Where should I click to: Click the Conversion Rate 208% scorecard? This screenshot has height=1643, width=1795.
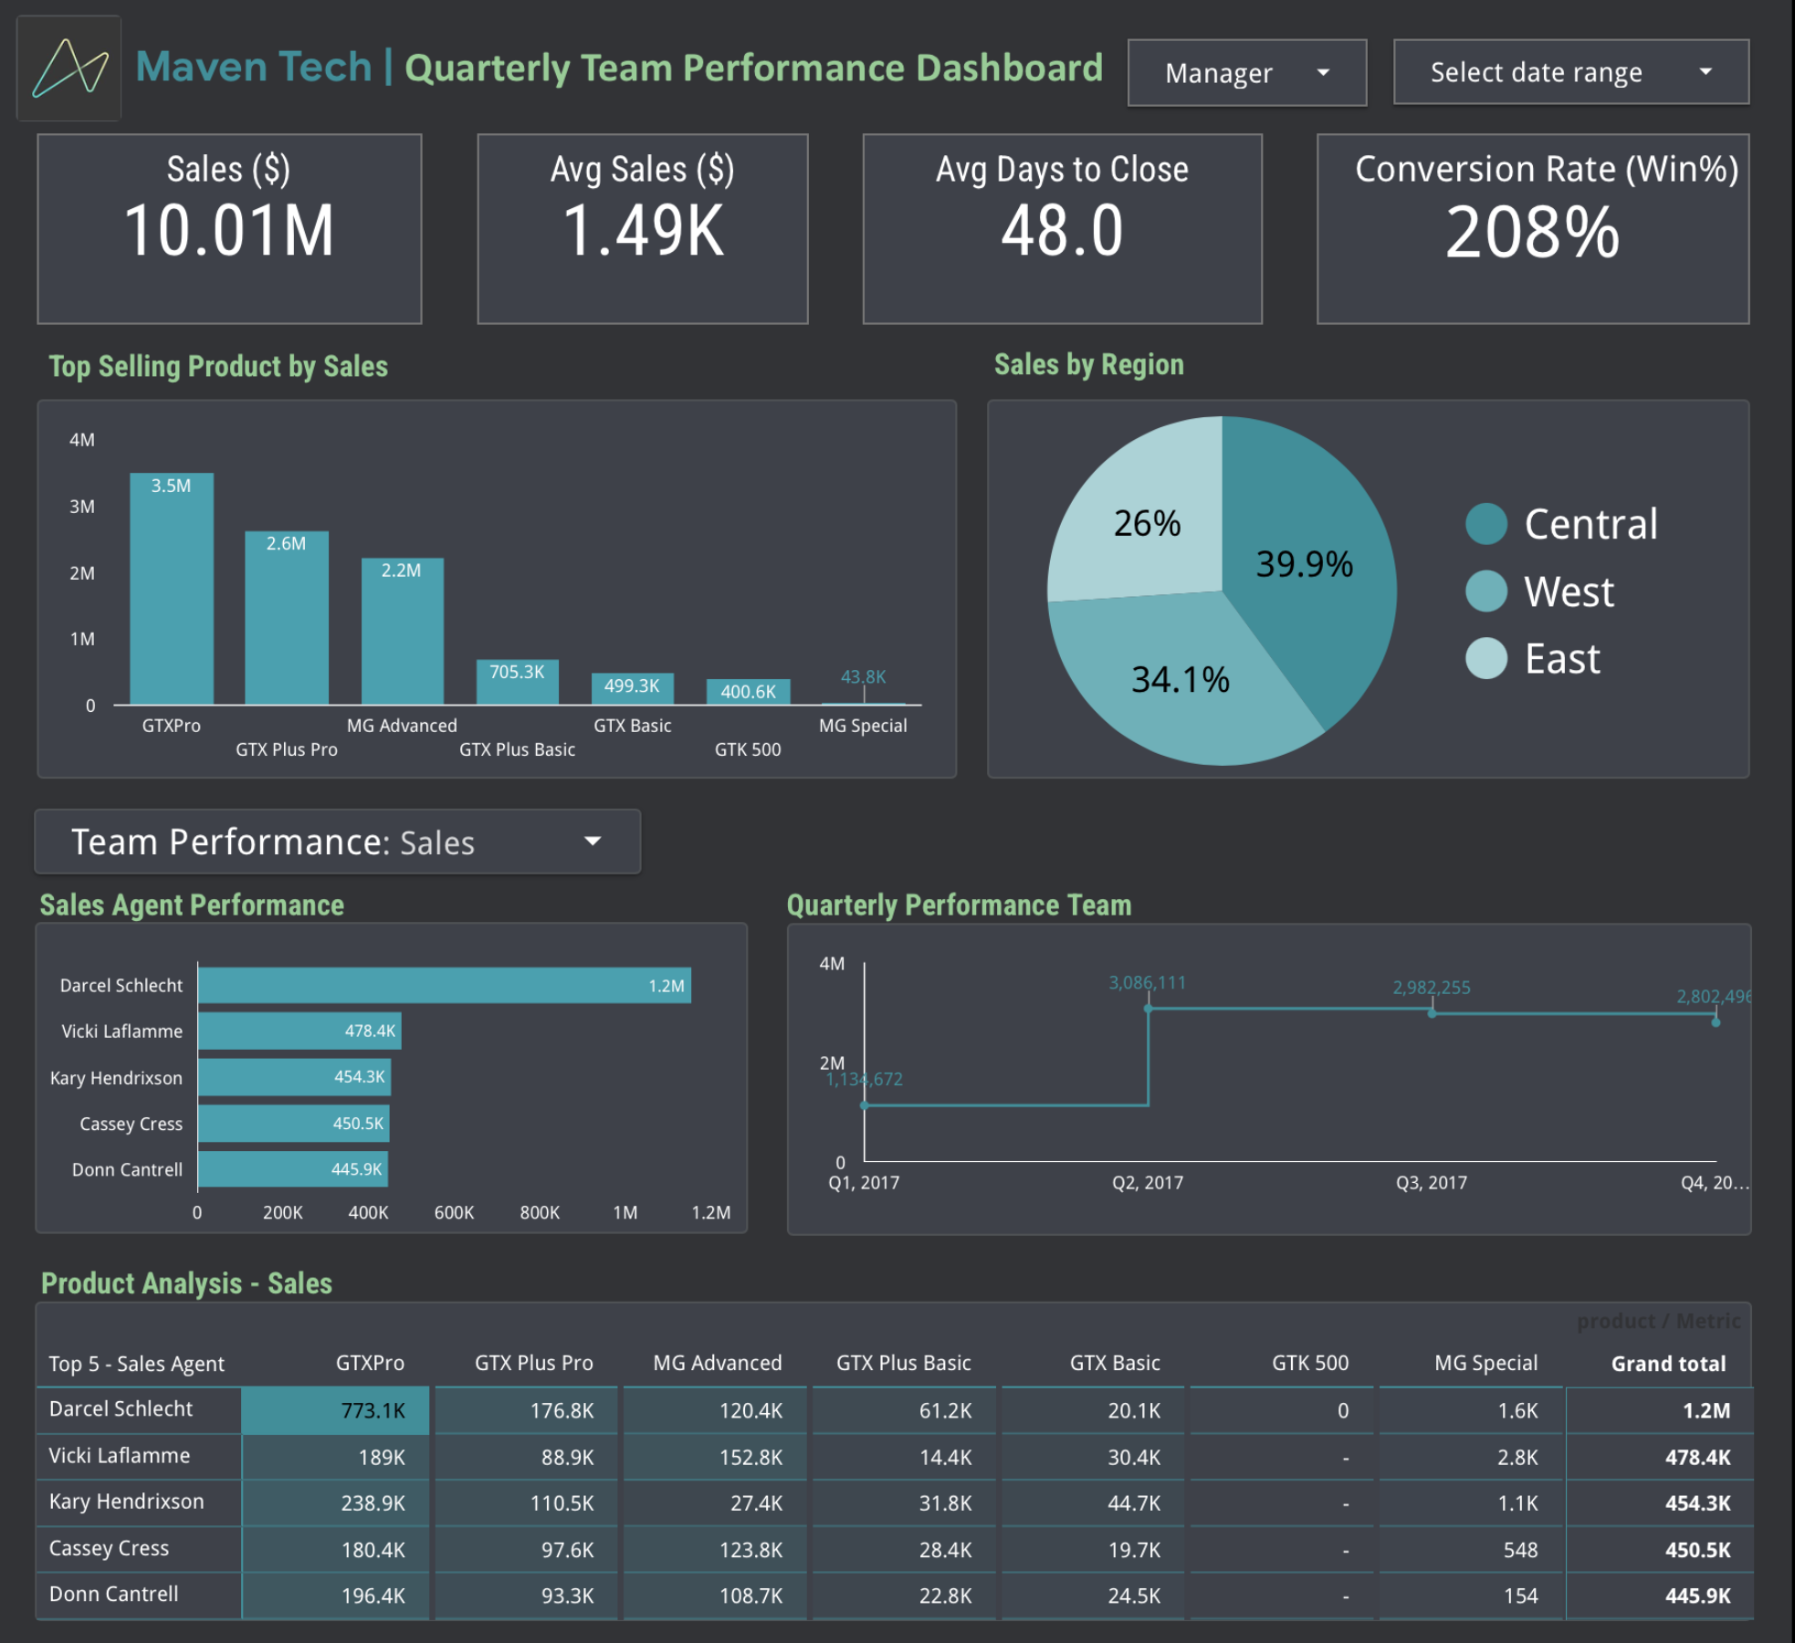tap(1532, 228)
